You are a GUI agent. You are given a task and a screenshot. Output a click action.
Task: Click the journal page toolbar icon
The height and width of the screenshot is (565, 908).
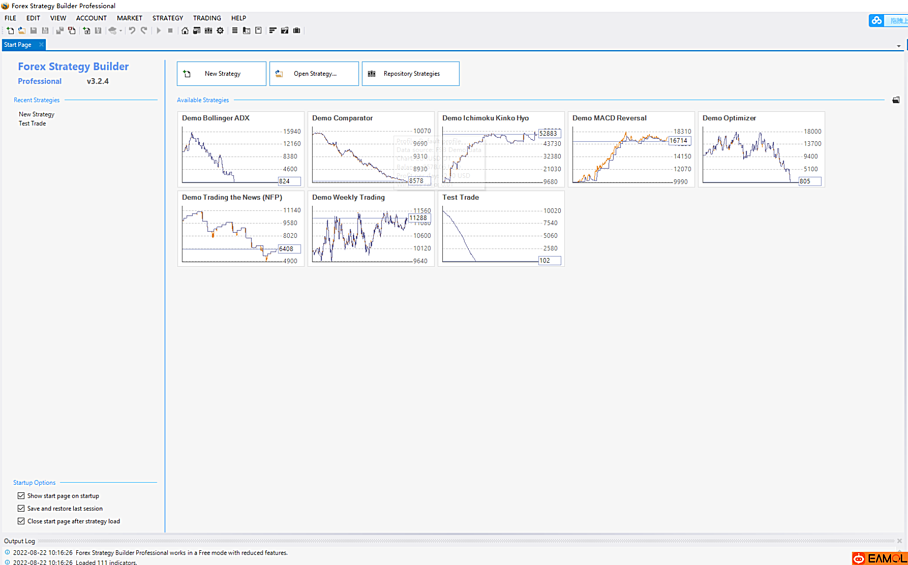coord(258,30)
